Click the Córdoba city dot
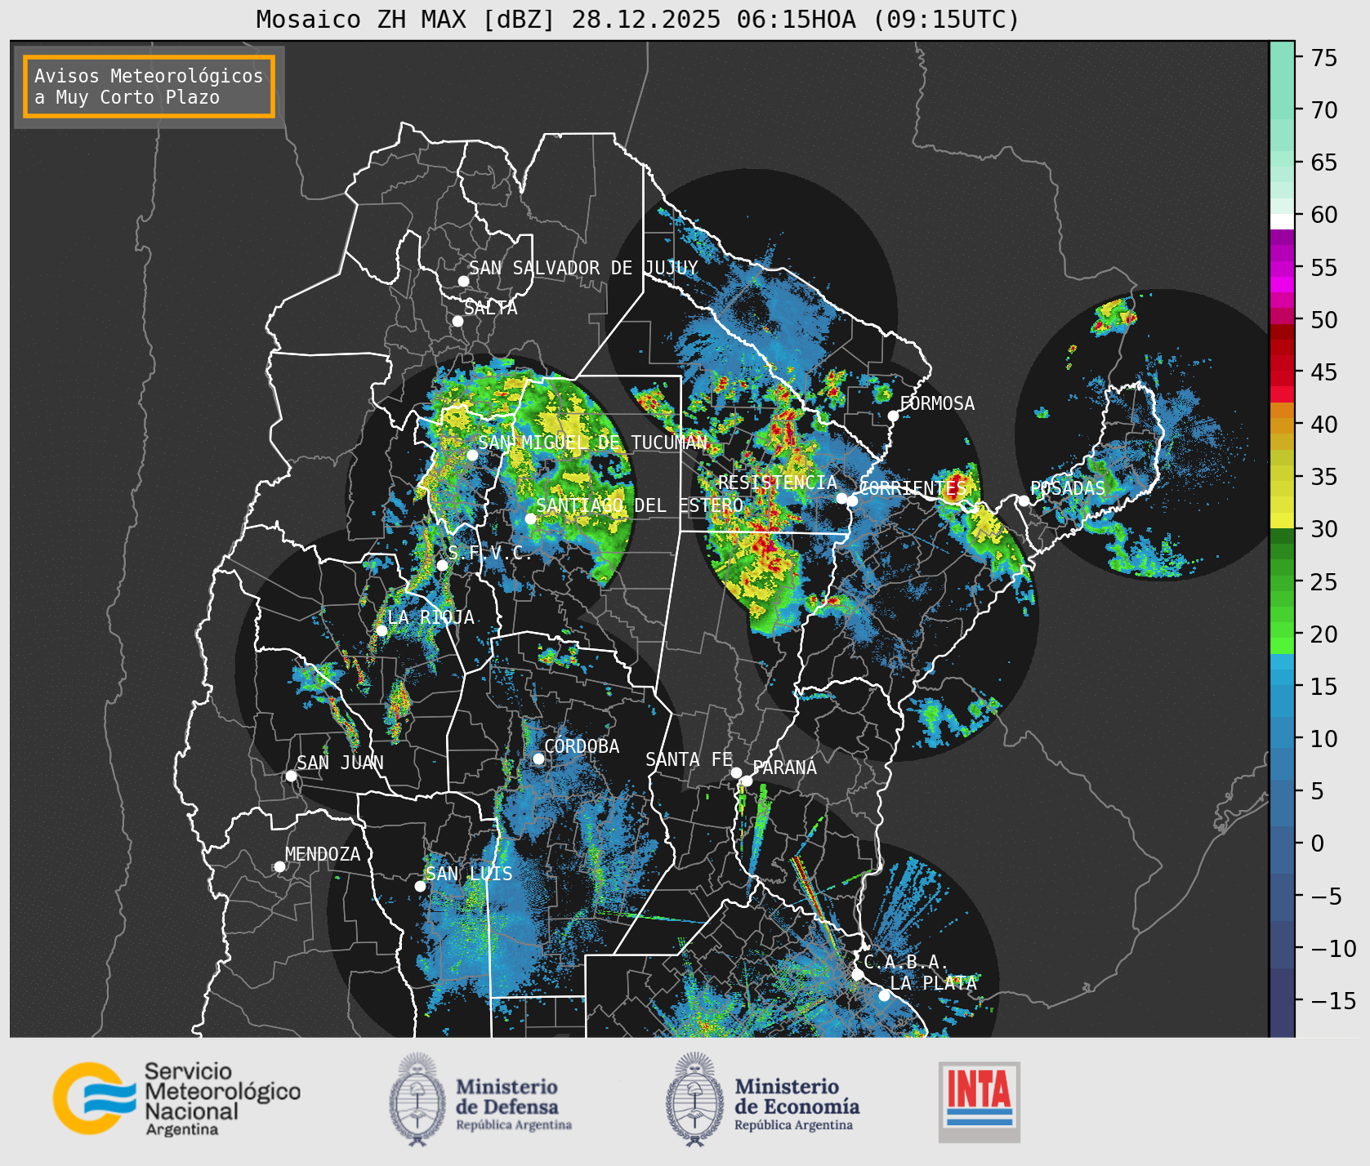1370x1166 pixels. tap(538, 759)
